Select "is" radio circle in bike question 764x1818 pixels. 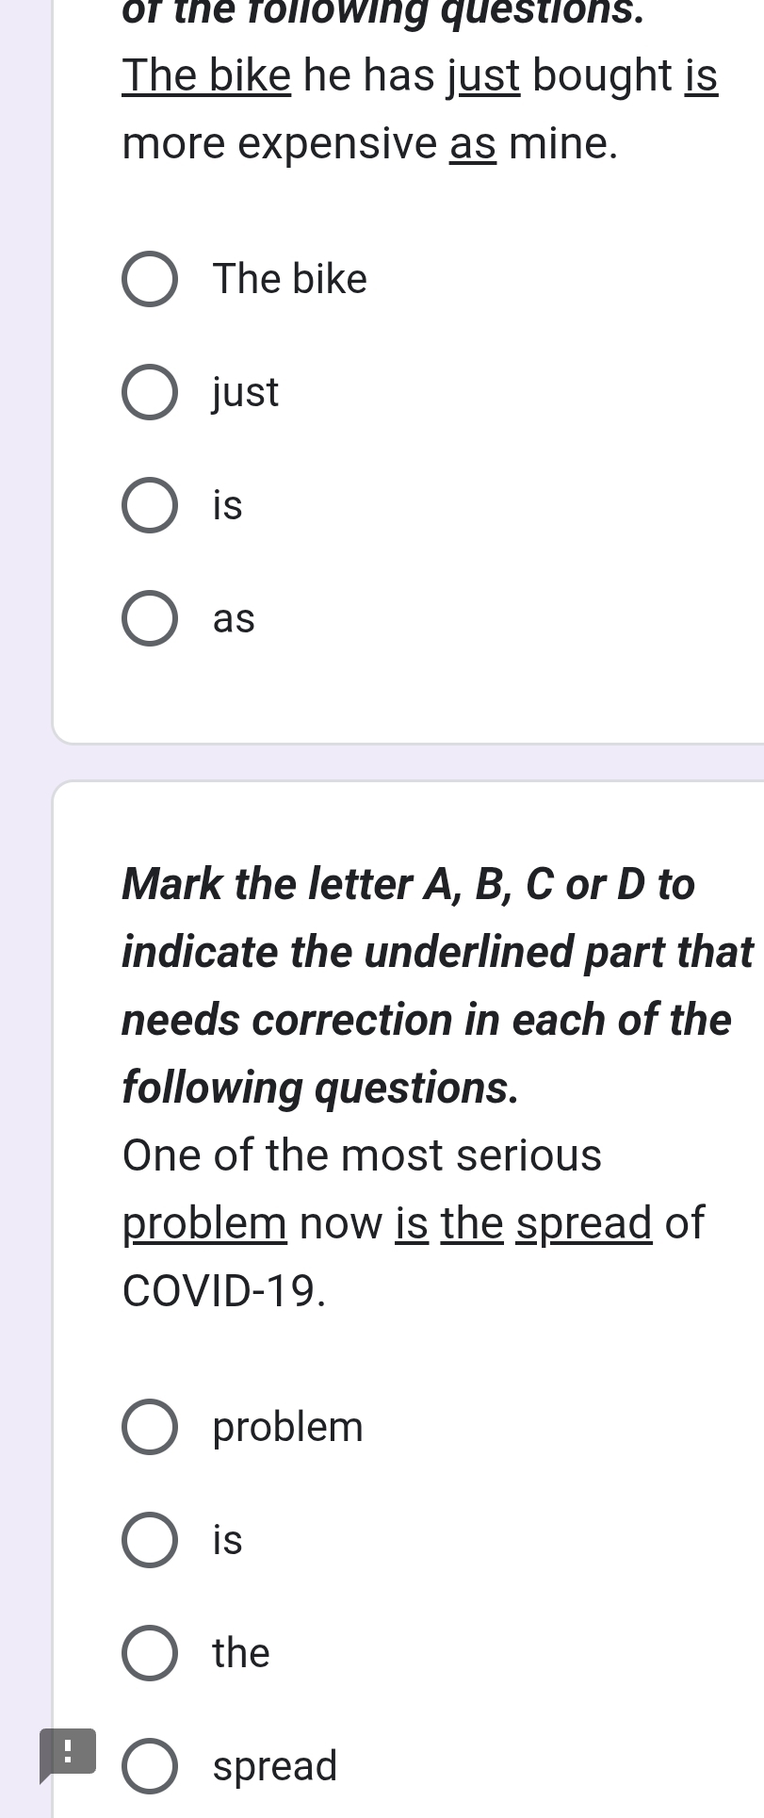(149, 506)
